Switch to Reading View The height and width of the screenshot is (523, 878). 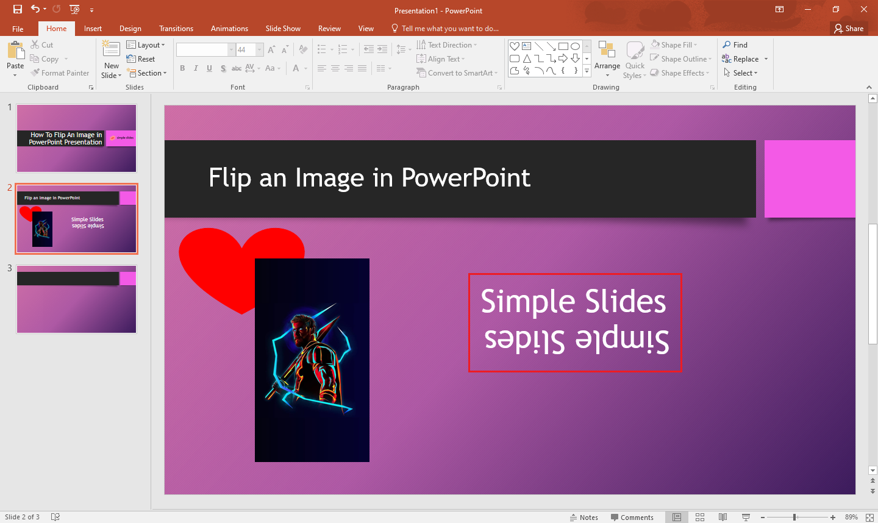723,517
